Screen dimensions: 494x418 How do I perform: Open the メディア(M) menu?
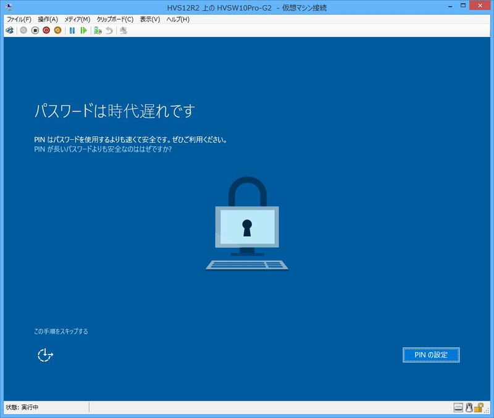point(77,19)
